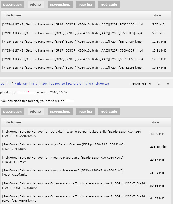Select the SP17 mp4 file entry

point(73,50)
